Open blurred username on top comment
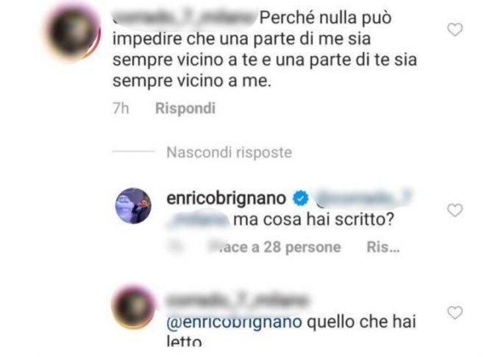 [x=185, y=18]
